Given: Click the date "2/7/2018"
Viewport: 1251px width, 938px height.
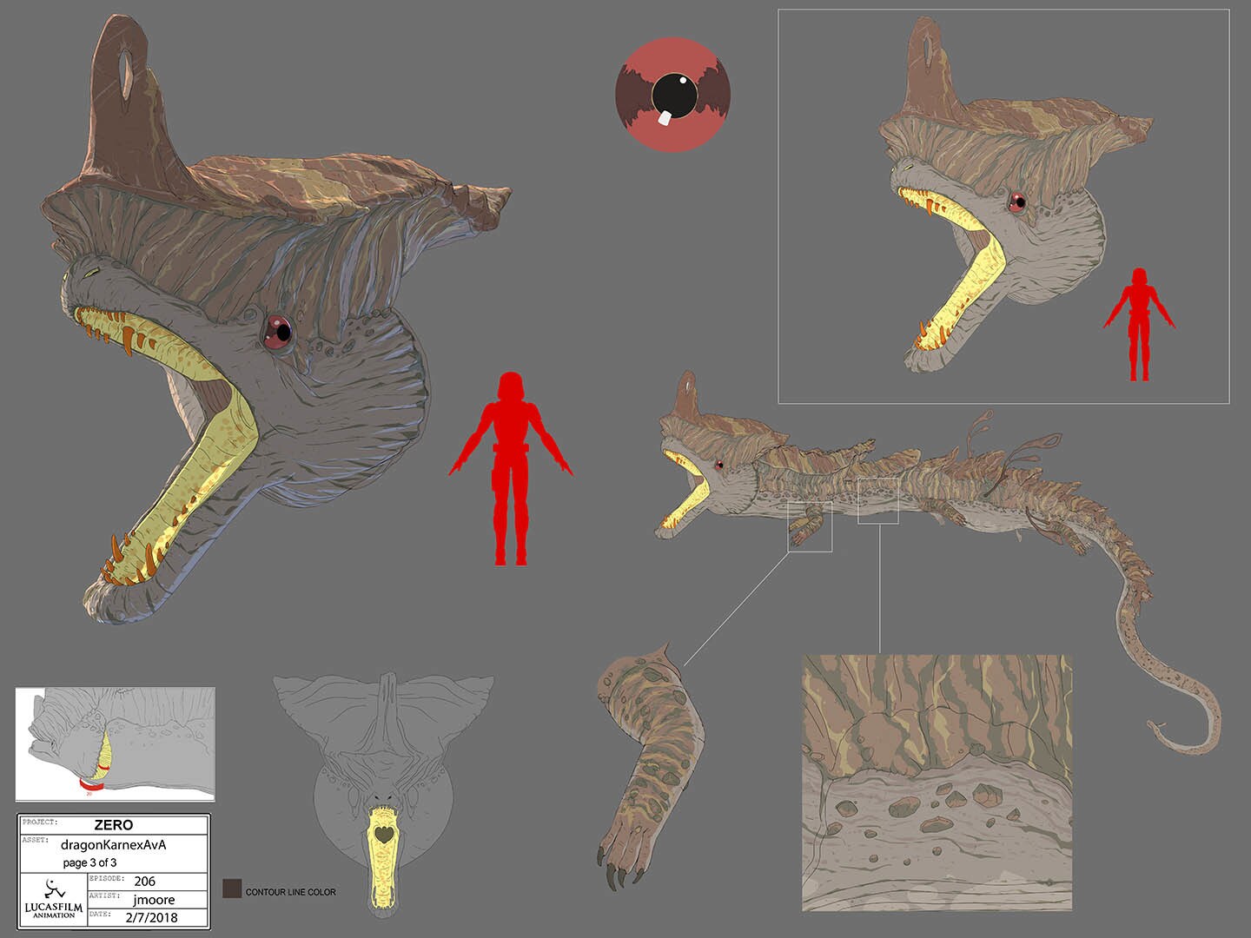Looking at the screenshot, I should (x=153, y=918).
